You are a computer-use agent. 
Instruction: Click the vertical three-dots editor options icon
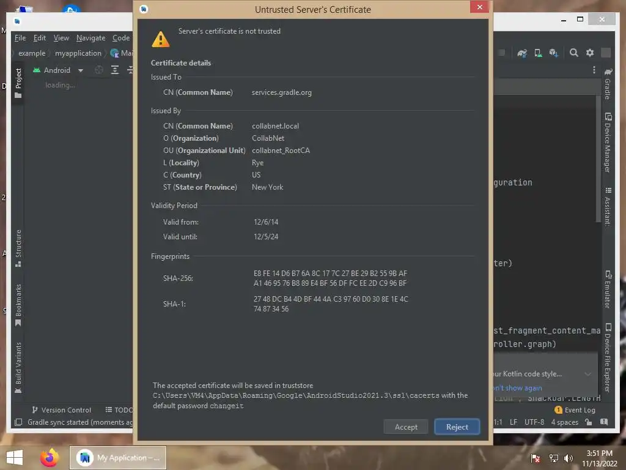click(x=594, y=70)
